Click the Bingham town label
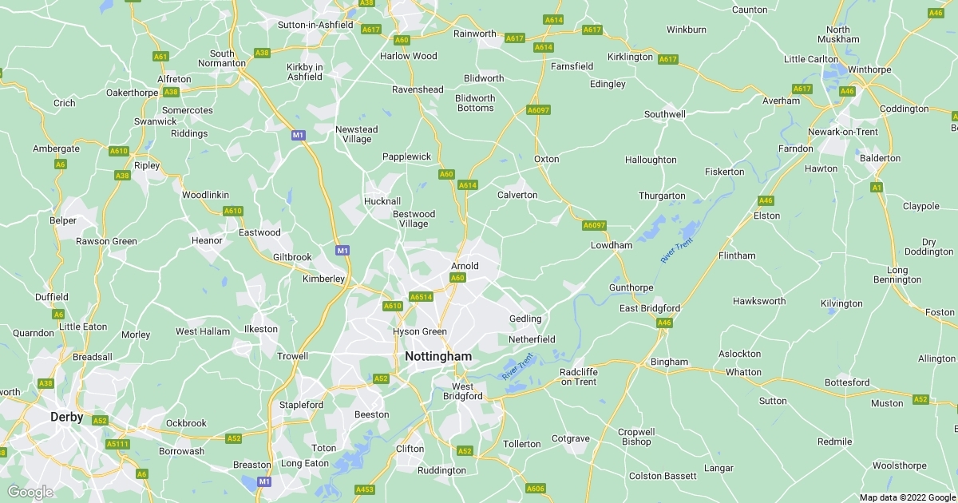958x503 pixels. 669,362
